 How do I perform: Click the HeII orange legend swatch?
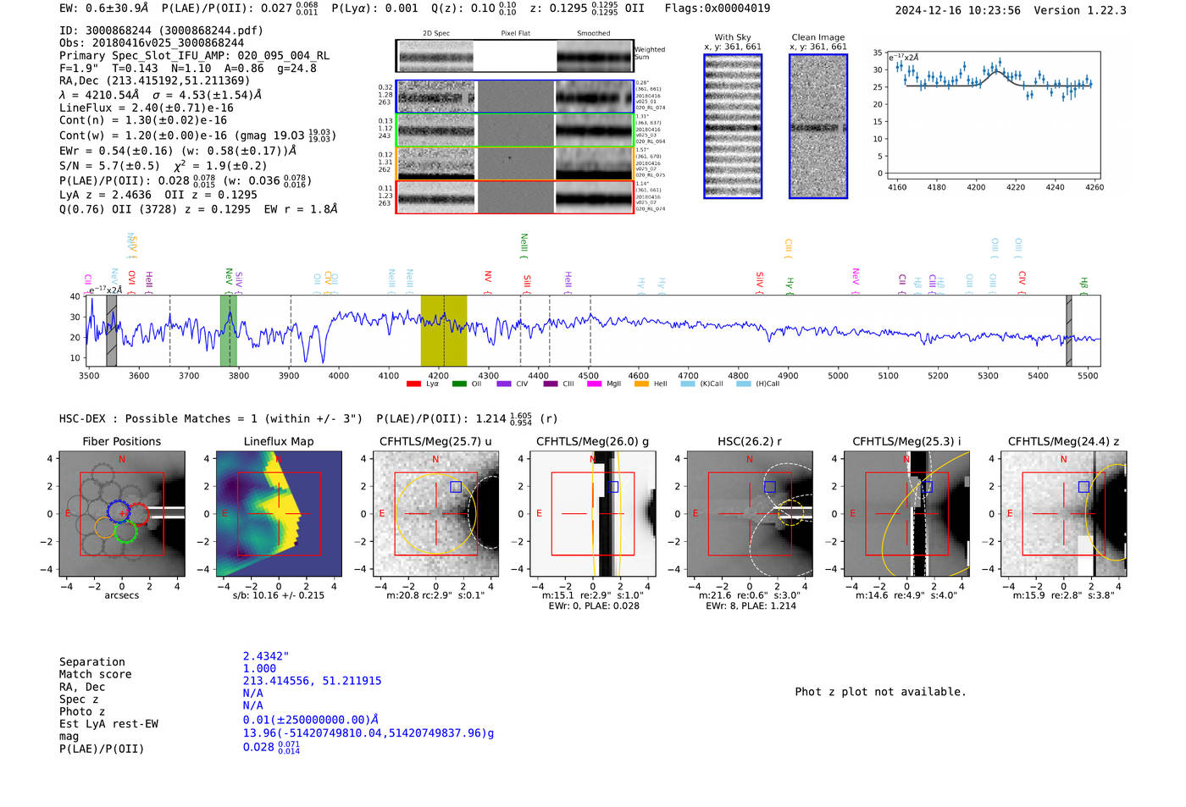[x=641, y=384]
